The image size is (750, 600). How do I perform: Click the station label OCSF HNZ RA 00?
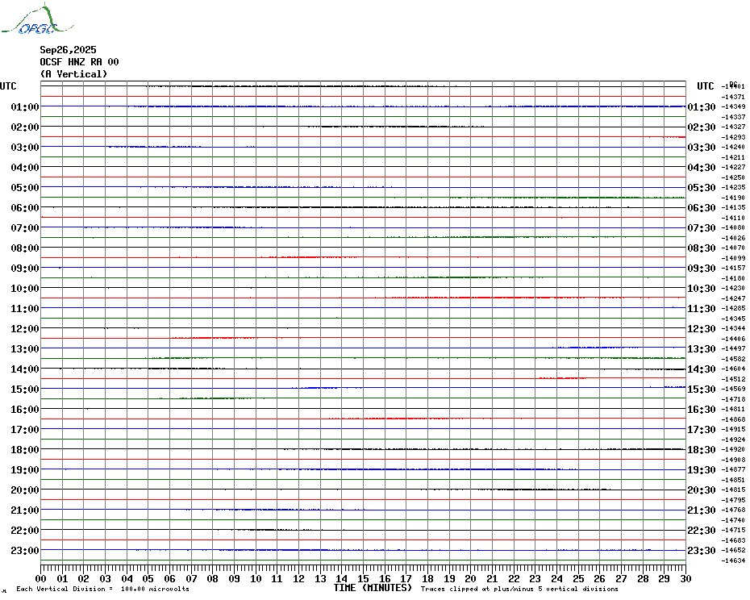[79, 62]
